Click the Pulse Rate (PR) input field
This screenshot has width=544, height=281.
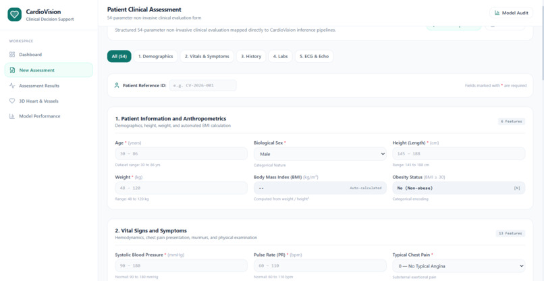tap(320, 266)
